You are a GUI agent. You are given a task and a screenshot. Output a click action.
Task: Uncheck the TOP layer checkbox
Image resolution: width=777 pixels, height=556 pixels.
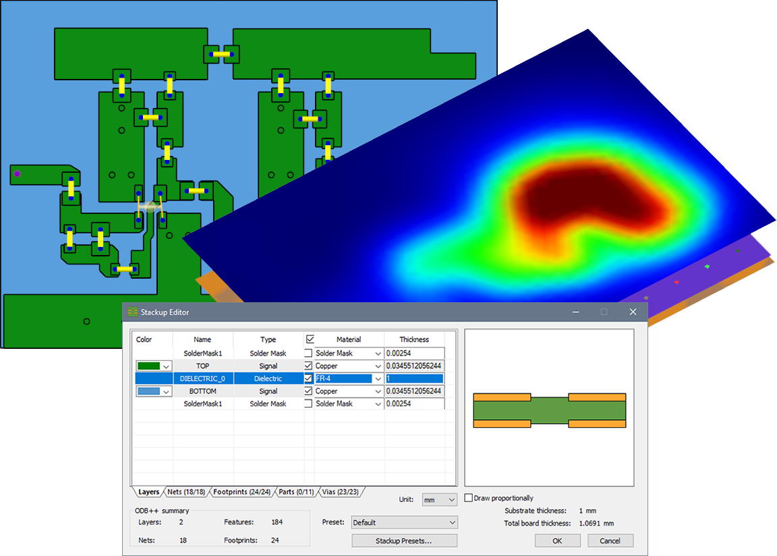click(x=308, y=366)
